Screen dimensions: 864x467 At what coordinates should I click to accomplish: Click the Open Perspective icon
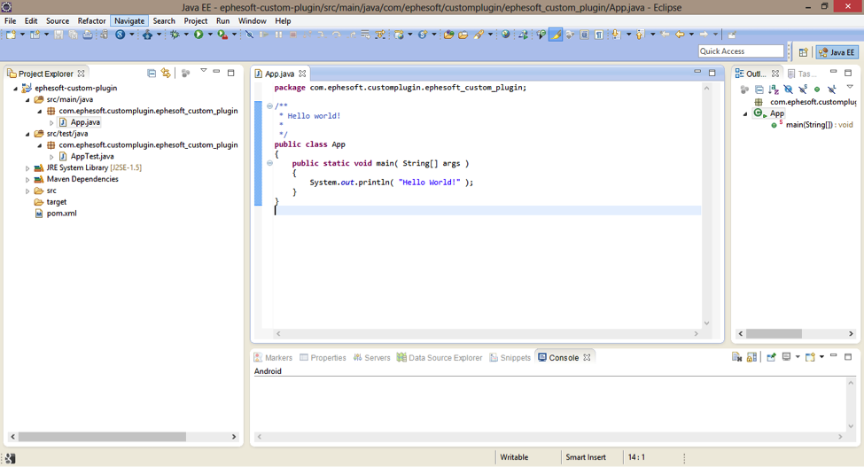coord(804,52)
